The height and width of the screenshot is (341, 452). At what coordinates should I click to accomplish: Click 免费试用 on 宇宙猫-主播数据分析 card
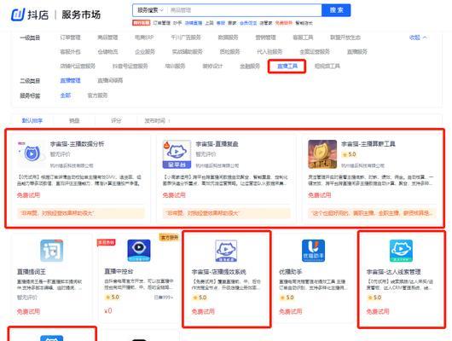point(28,195)
